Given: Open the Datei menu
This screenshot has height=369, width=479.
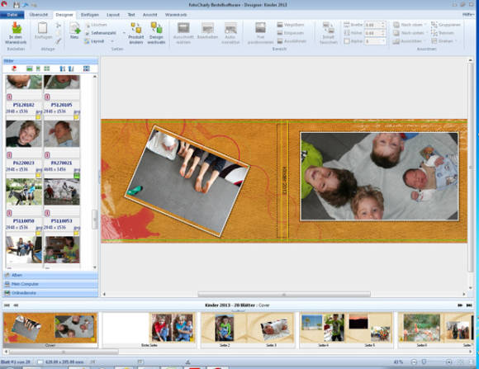Looking at the screenshot, I should (12, 15).
